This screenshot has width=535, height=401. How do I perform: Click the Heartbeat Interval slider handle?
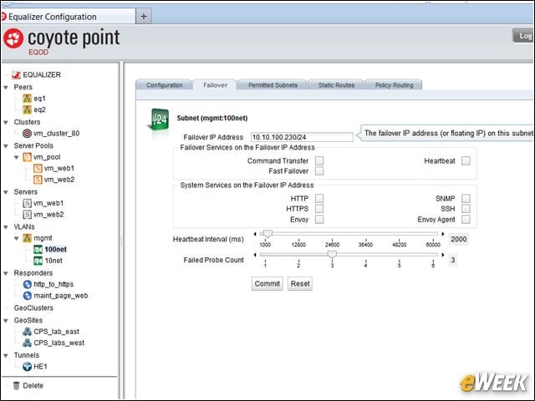[267, 234]
